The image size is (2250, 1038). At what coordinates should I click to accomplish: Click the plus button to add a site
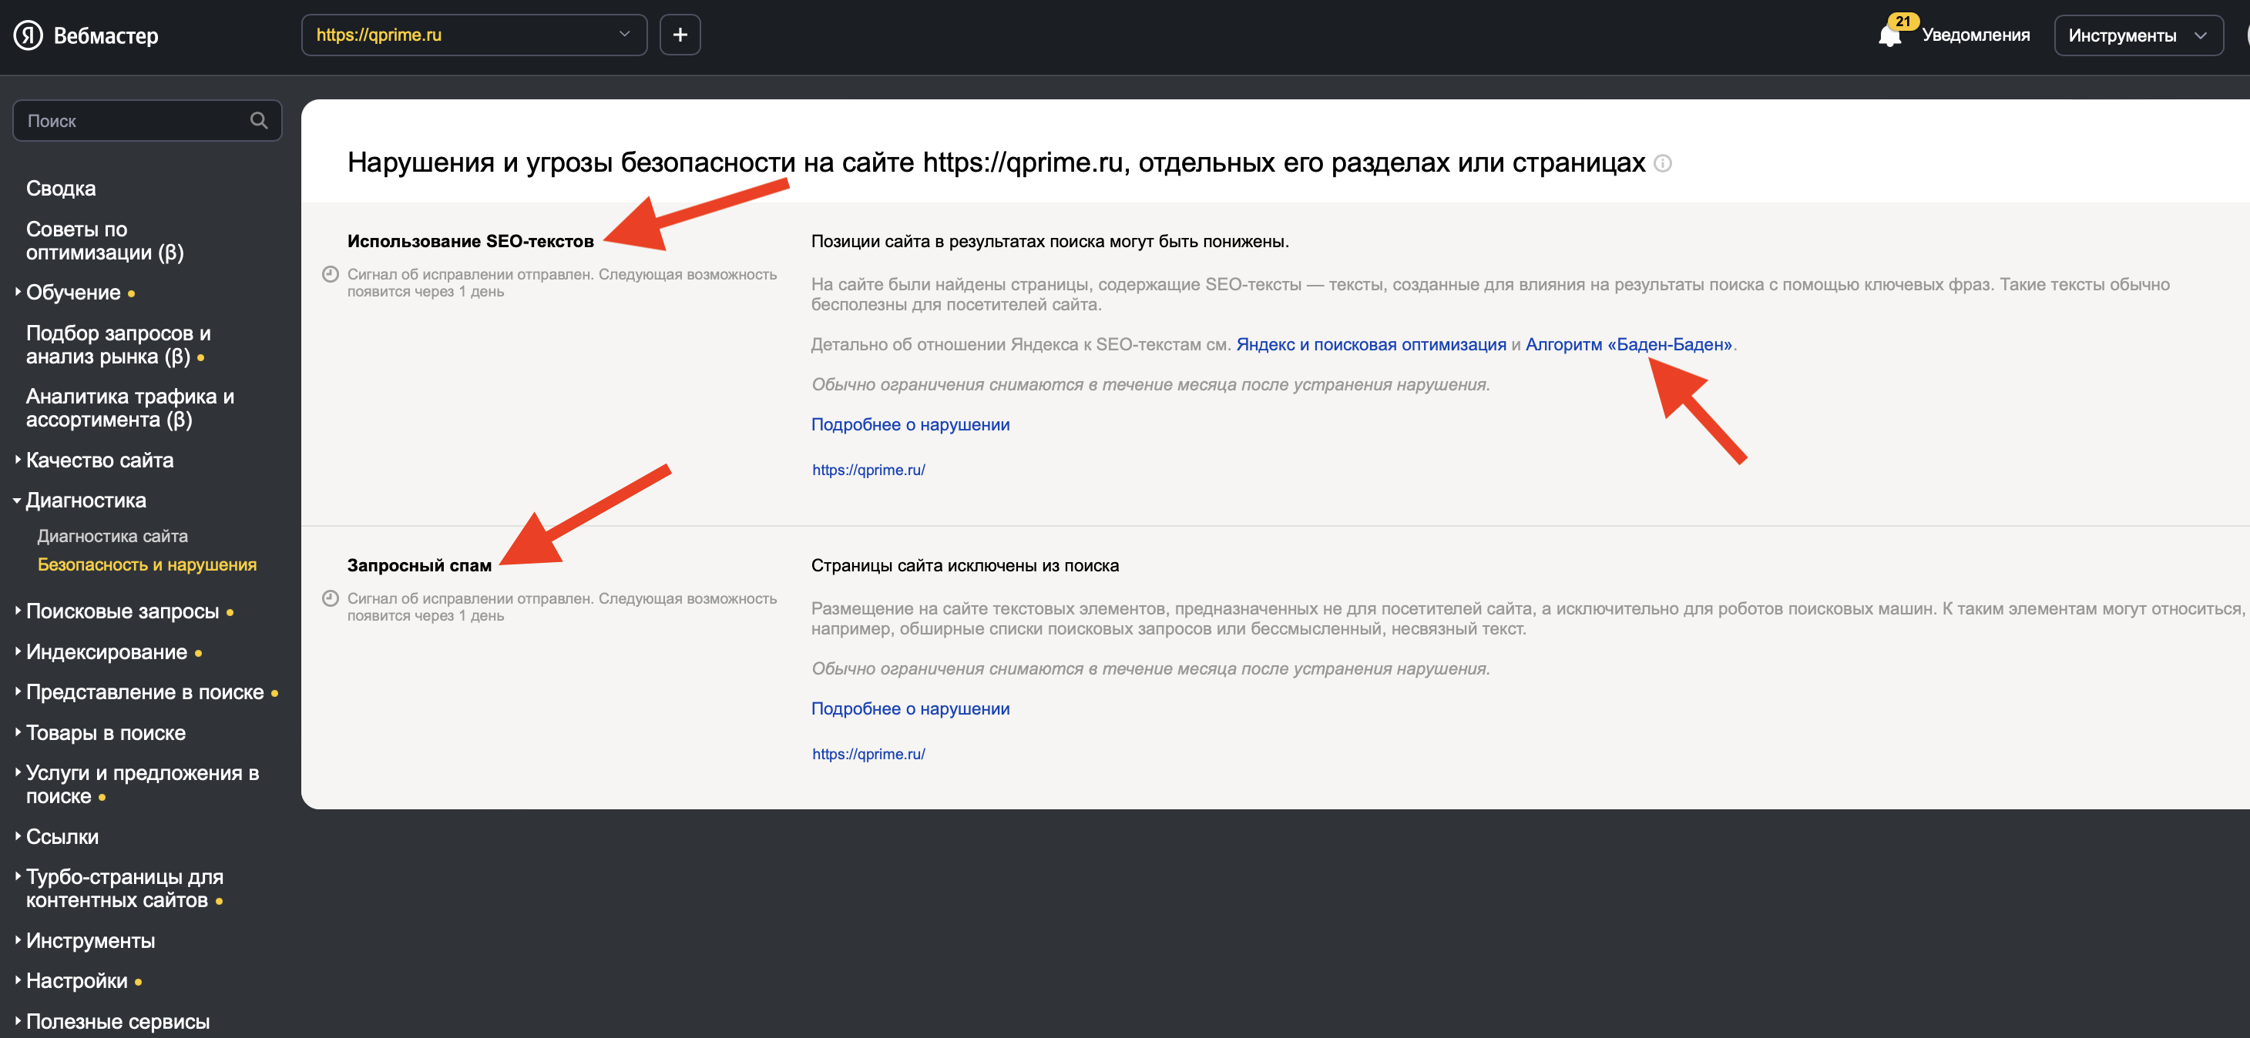pyautogui.click(x=680, y=35)
